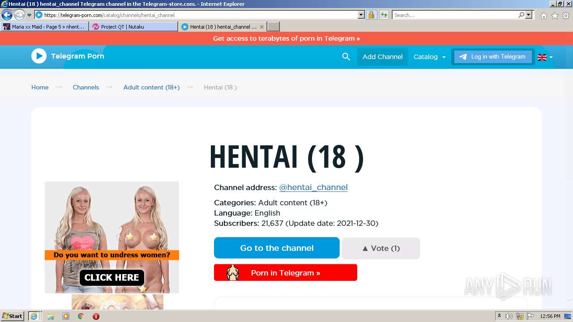This screenshot has height=322, width=573.
Task: Follow the Home breadcrumb link
Action: point(40,87)
